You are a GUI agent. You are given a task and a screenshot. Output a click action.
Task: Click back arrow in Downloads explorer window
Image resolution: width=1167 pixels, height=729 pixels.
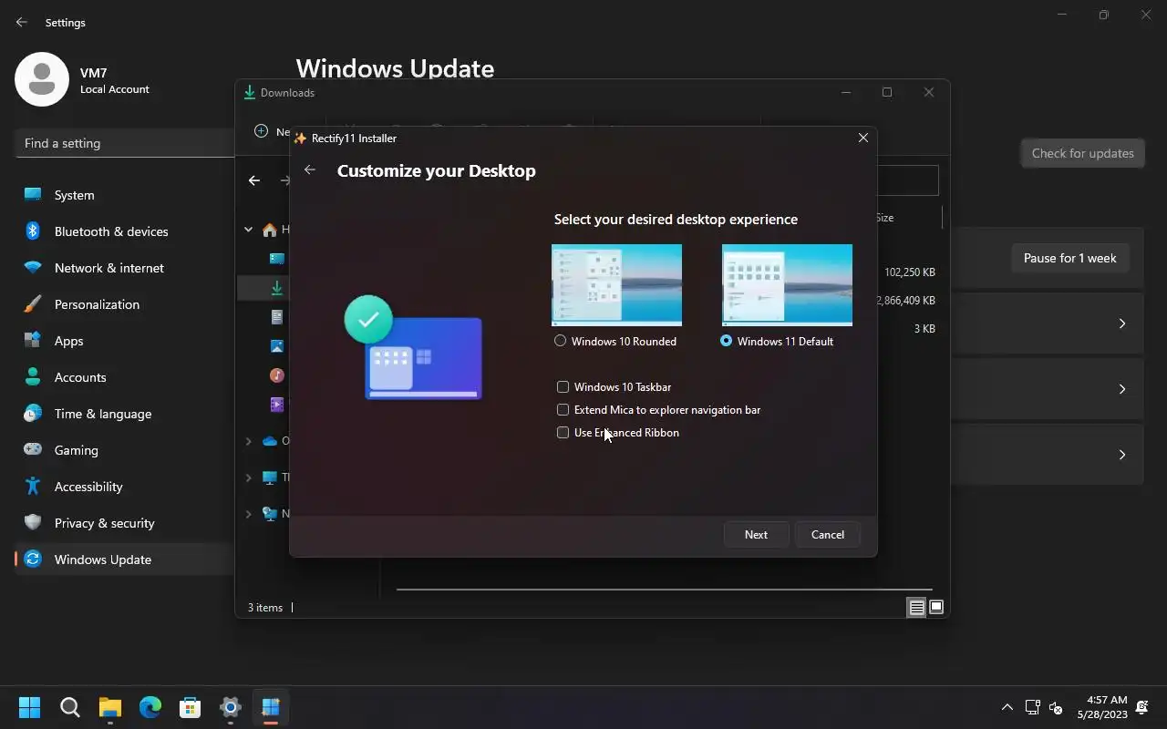click(x=254, y=180)
